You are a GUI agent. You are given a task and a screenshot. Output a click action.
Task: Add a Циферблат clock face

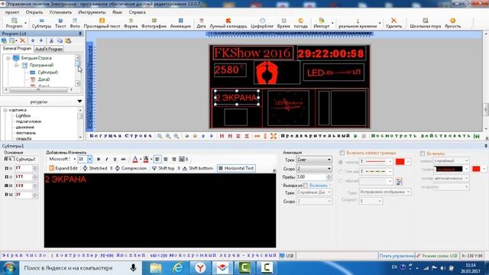[262, 23]
